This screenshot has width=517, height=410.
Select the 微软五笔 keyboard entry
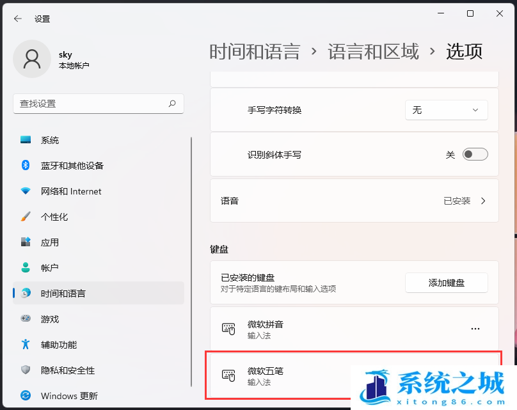(x=354, y=375)
